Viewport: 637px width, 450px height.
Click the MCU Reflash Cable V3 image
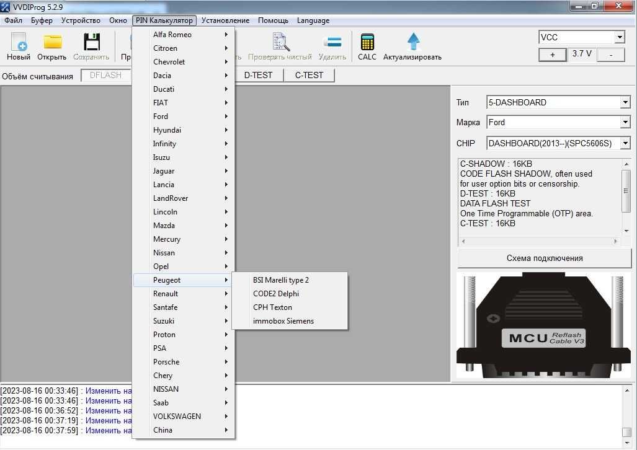point(544,325)
